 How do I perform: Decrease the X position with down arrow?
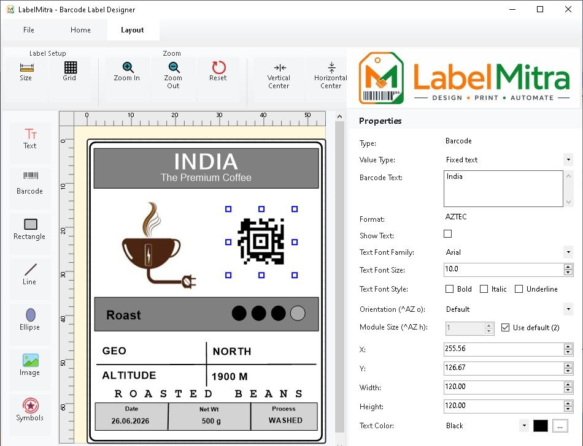tap(568, 352)
